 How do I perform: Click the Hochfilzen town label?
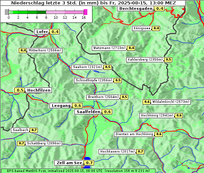click(39, 90)
